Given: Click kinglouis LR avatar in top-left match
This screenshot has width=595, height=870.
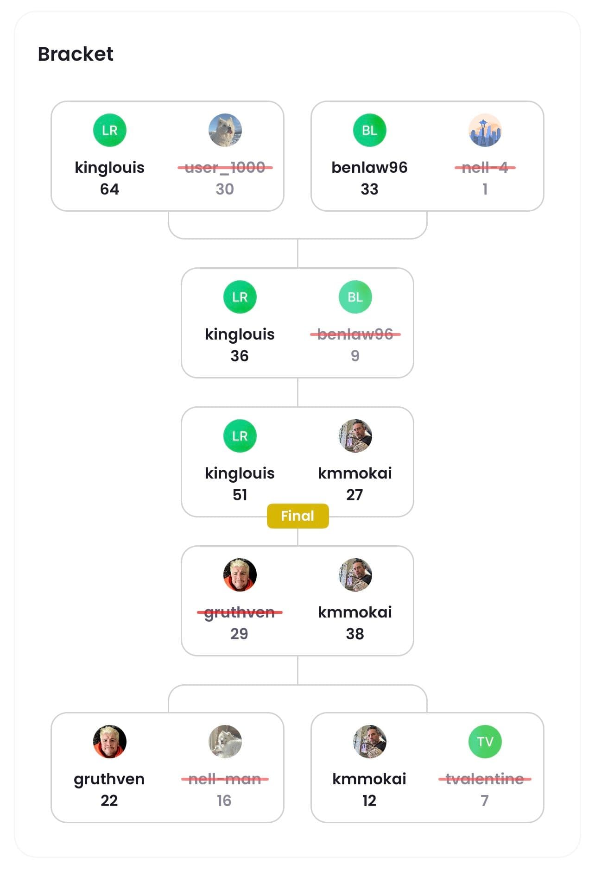Looking at the screenshot, I should (109, 130).
